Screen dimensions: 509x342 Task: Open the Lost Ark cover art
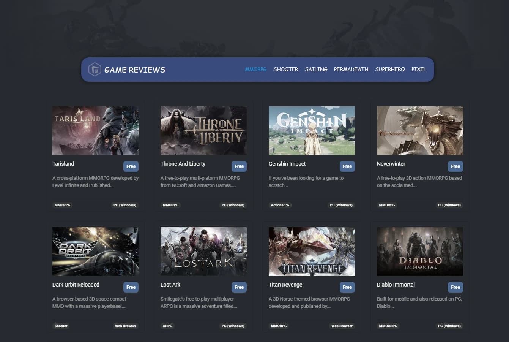[203, 251]
